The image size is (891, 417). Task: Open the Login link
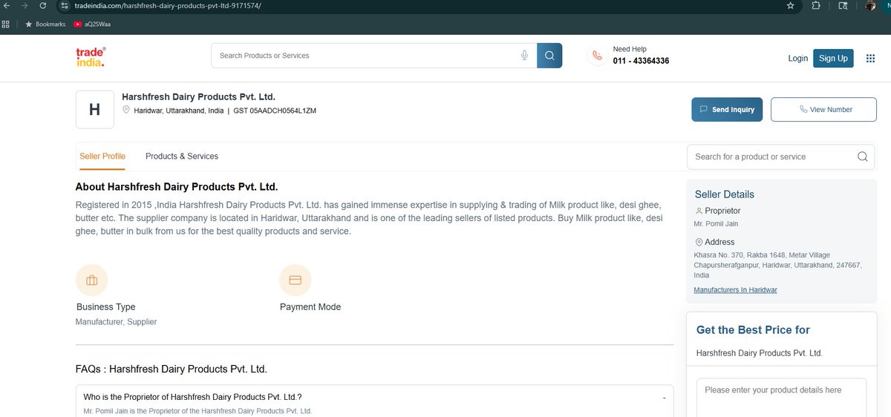click(x=797, y=58)
